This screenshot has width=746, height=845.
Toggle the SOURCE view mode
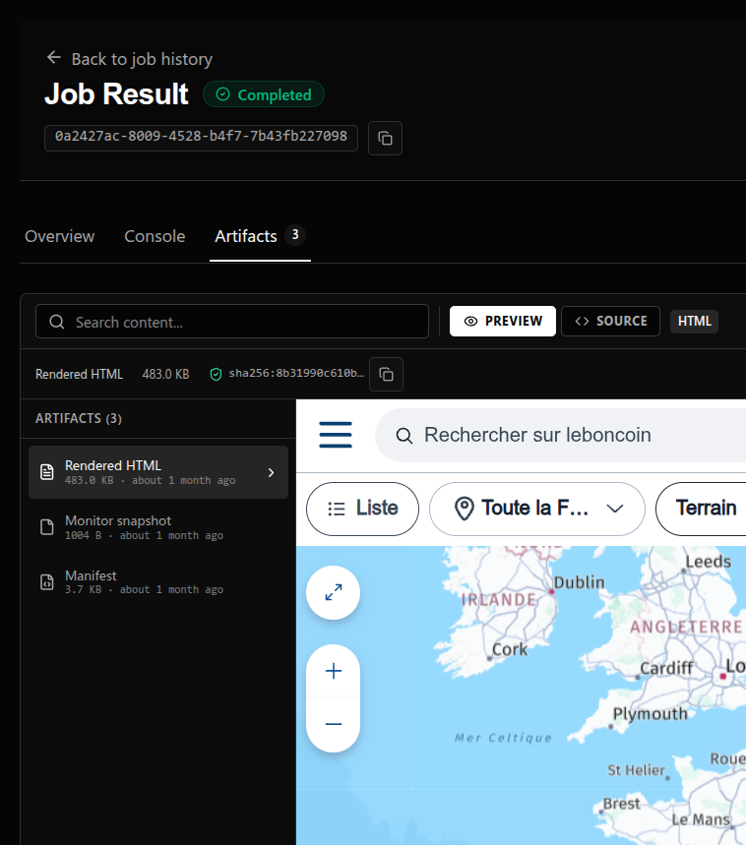pyautogui.click(x=611, y=322)
